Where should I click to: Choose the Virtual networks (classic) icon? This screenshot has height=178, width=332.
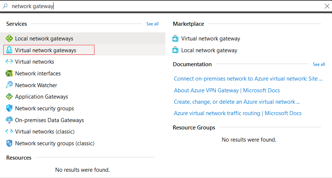pyautogui.click(x=9, y=132)
